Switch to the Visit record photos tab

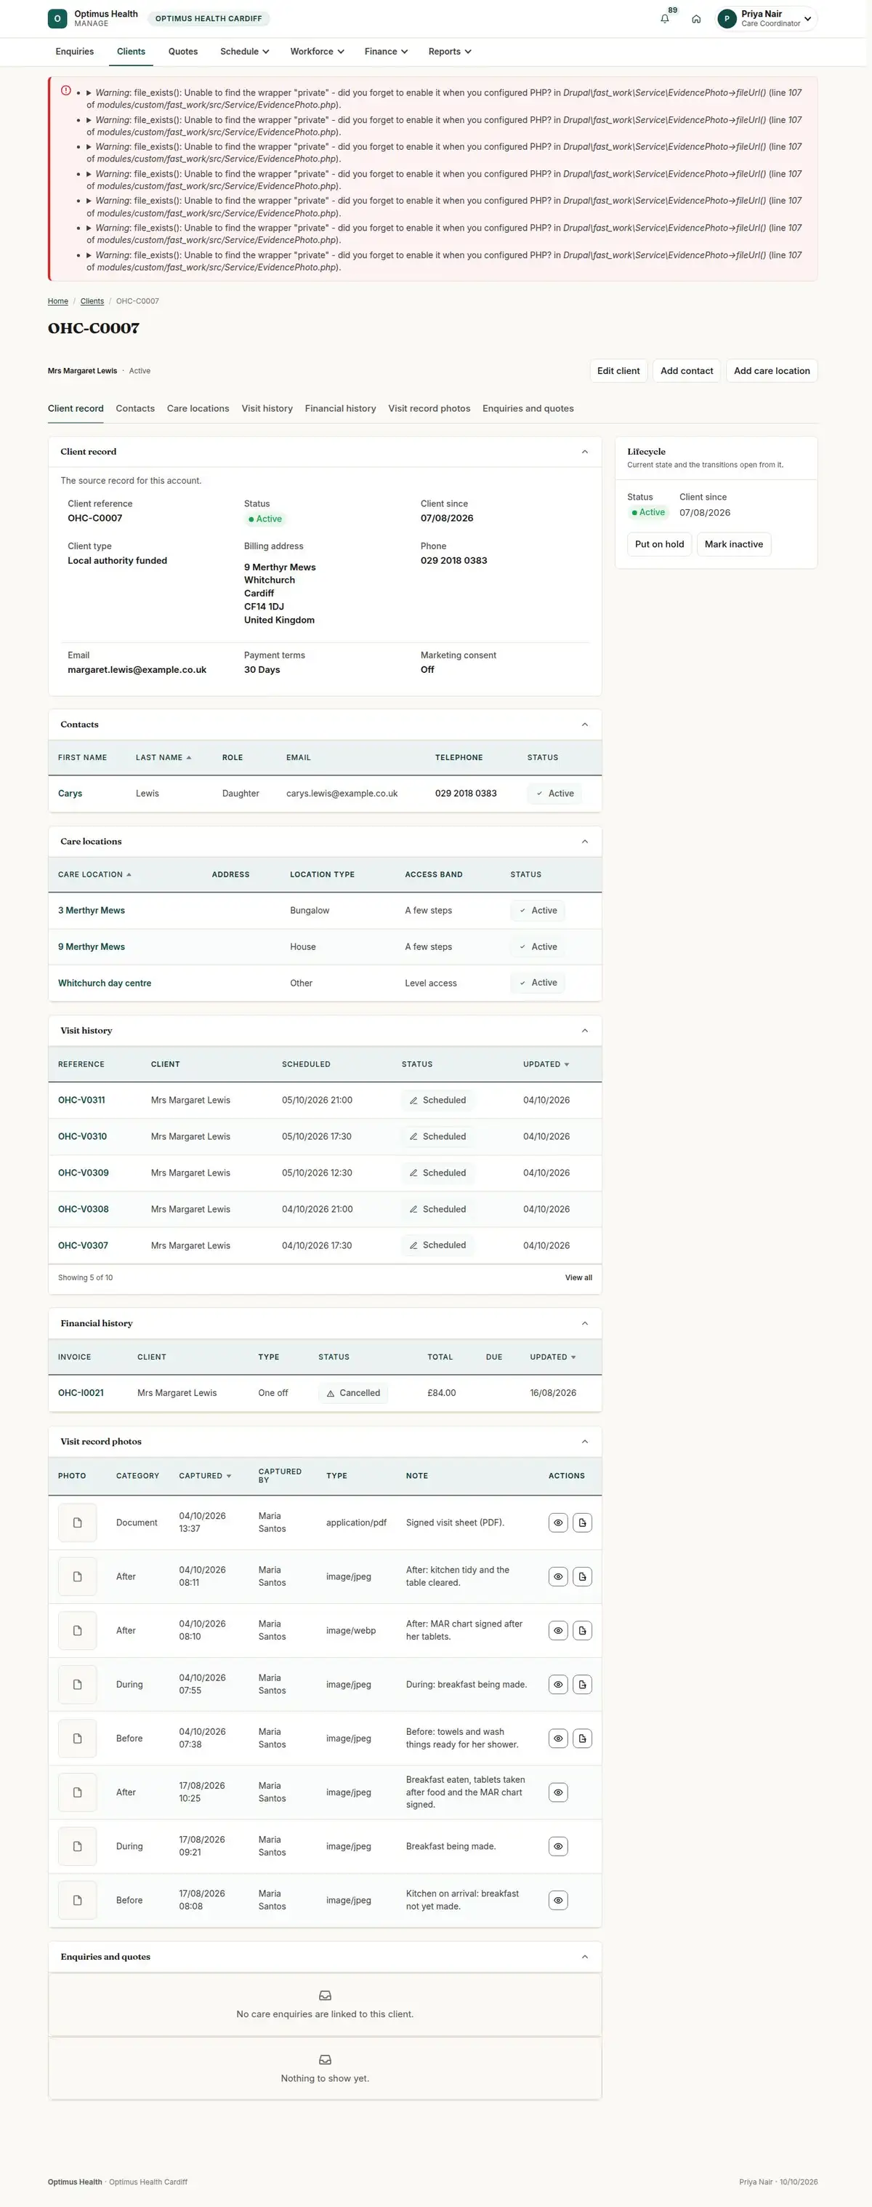(429, 409)
